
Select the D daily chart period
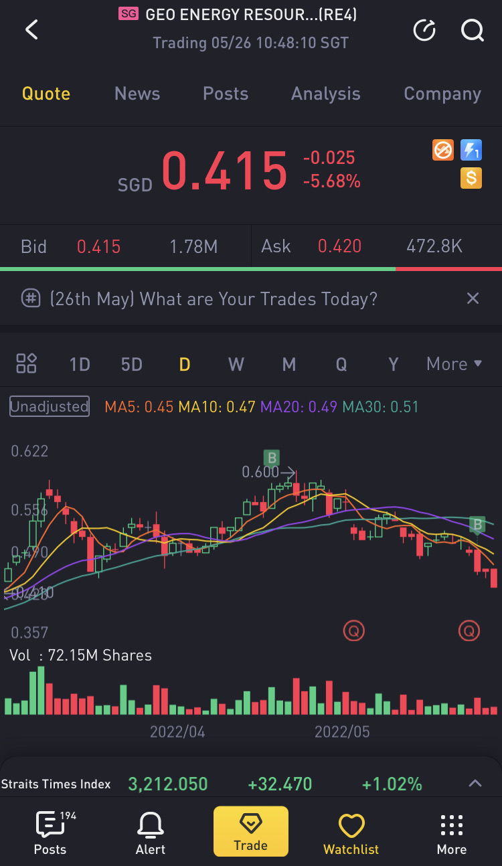click(185, 364)
